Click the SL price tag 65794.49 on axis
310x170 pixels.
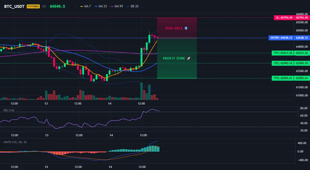(302, 18)
